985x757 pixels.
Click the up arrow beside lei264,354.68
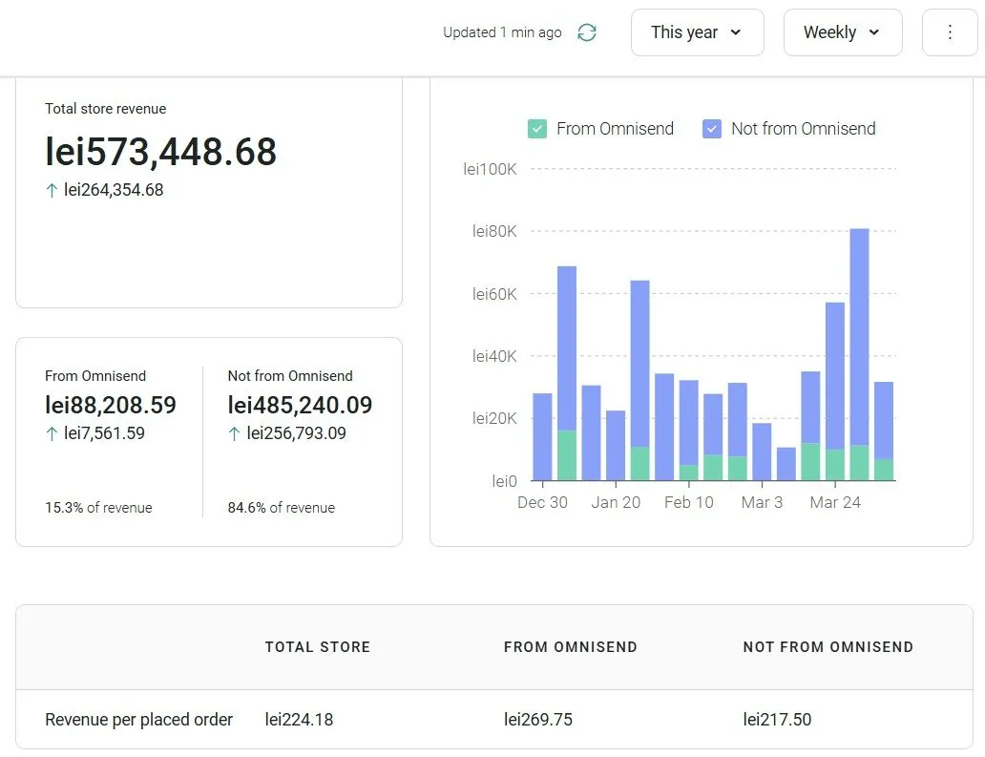tap(52, 190)
